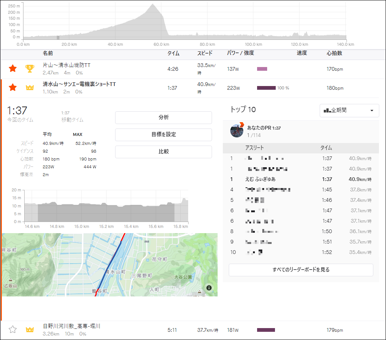This screenshot has width=386, height=340.
Task: Click the 目標を設定 button
Action: click(x=164, y=134)
